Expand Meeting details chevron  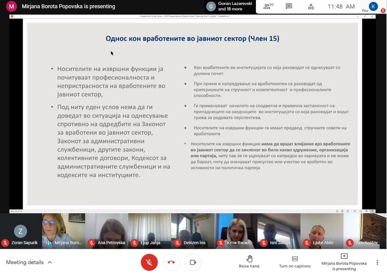click(x=50, y=262)
